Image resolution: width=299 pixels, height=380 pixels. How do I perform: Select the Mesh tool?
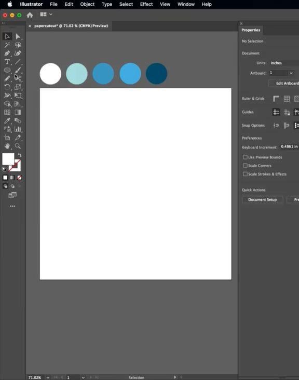click(7, 112)
